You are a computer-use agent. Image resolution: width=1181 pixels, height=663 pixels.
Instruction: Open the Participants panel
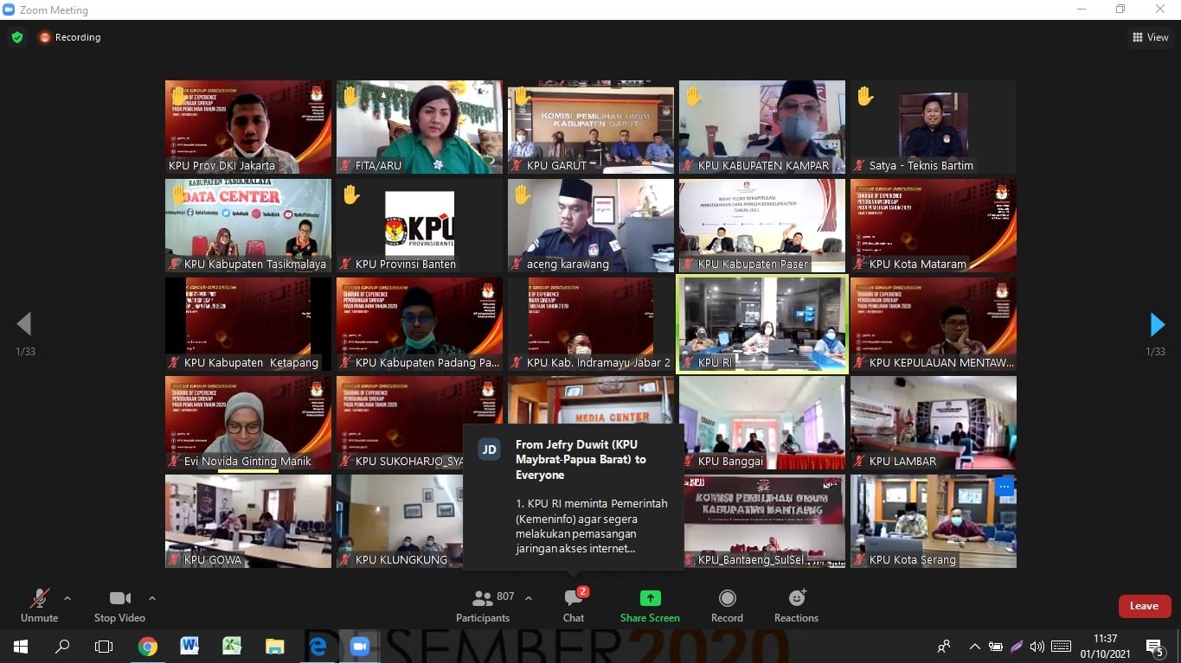pos(483,606)
